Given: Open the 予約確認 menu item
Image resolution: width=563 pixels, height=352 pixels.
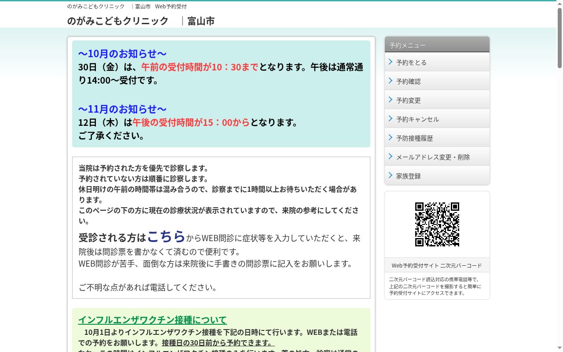Looking at the screenshot, I should pos(437,81).
